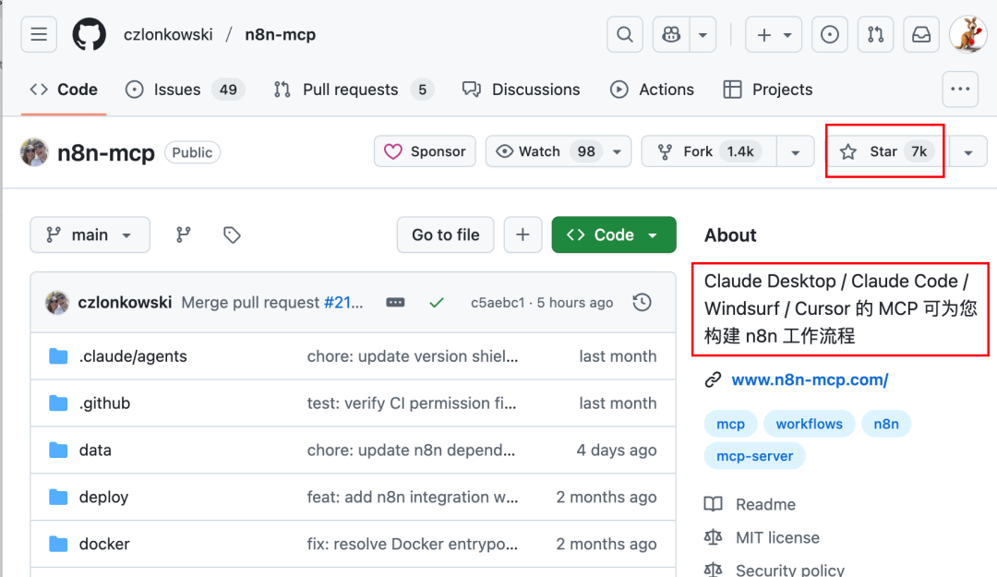Viewport: 997px width, 577px height.
Task: Open the notifications inbox icon
Action: coord(921,35)
